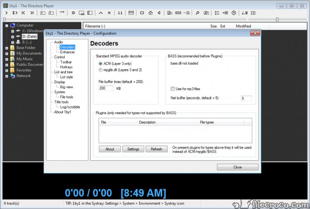Expand the Base Folder node

click(7, 48)
